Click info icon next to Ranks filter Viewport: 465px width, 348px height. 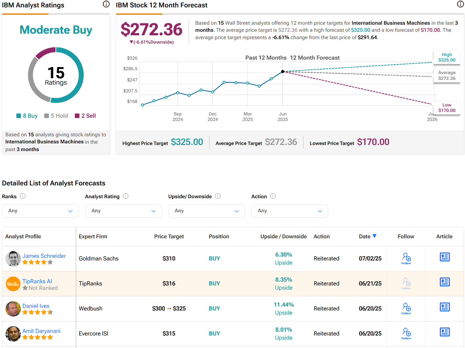pyautogui.click(x=23, y=196)
